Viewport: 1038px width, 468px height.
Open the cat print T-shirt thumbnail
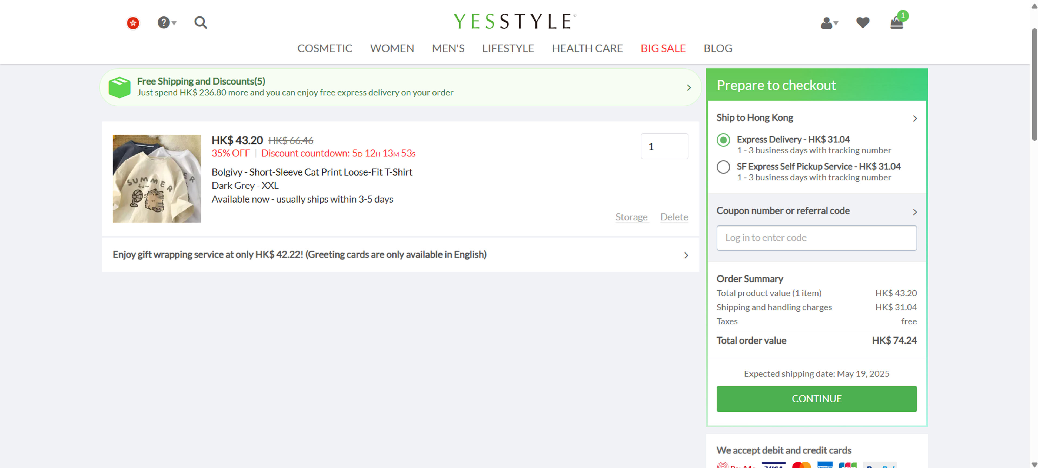157,179
